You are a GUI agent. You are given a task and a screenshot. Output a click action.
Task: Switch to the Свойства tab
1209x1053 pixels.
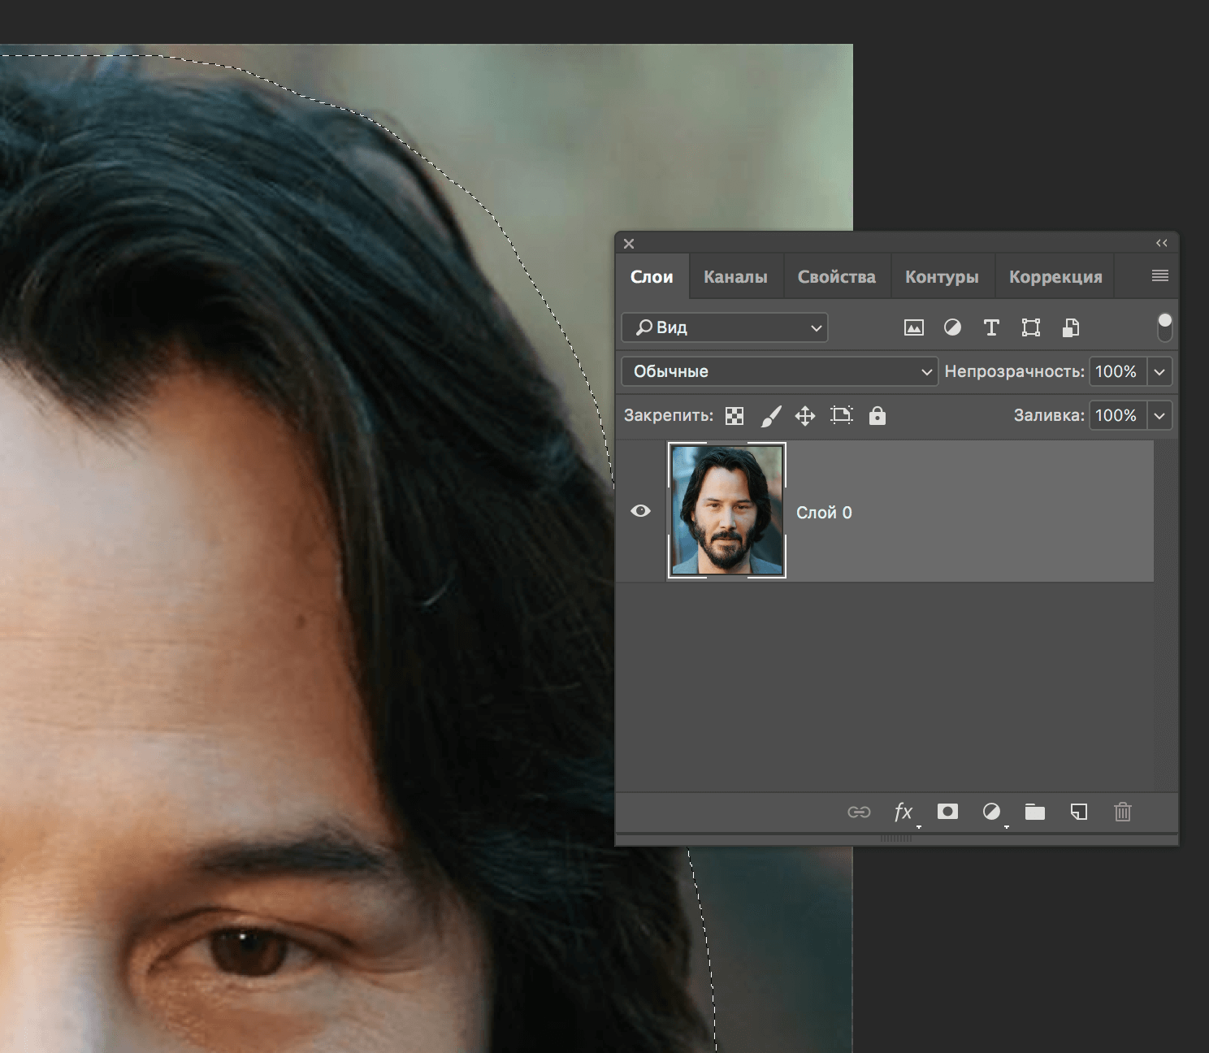point(837,277)
